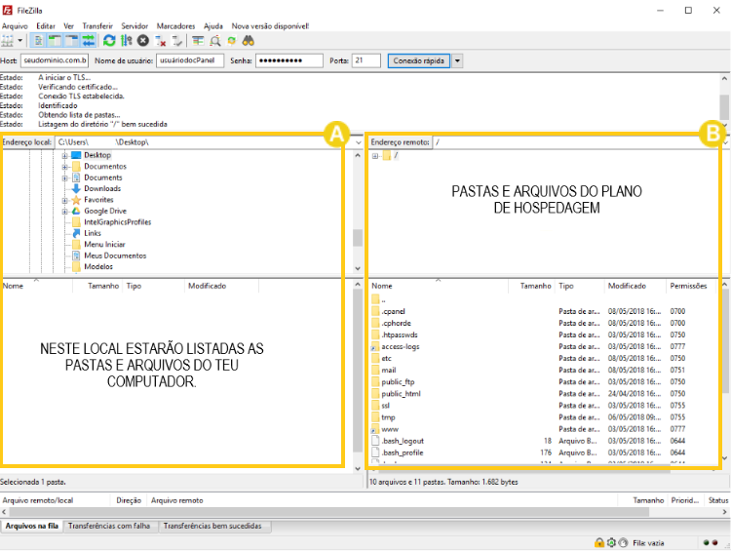Switch to Transferências com falha tab
The height and width of the screenshot is (551, 731).
(109, 526)
